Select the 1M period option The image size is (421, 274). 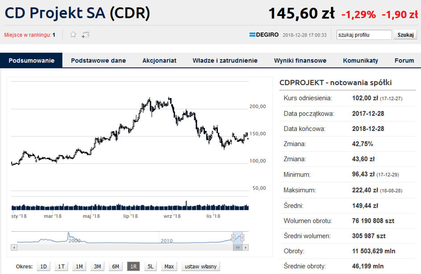pos(79,266)
